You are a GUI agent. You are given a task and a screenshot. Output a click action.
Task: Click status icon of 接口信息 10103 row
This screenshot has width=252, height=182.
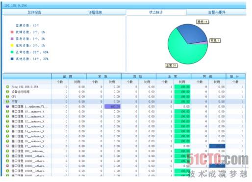click(7, 166)
